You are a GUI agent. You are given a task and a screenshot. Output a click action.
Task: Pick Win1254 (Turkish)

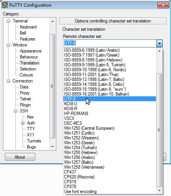click(110, 148)
